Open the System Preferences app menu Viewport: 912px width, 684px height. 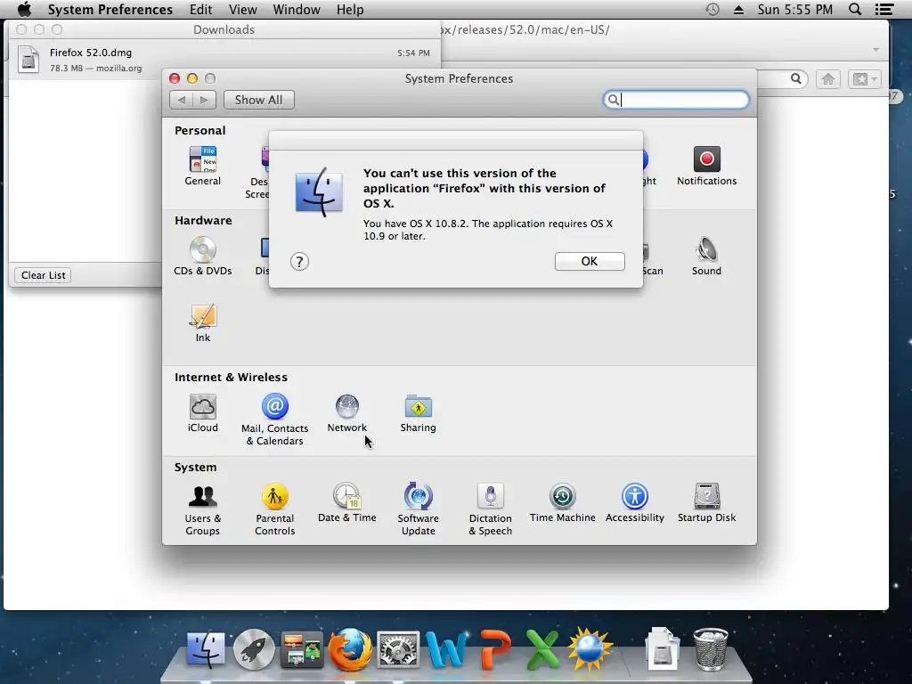[110, 9]
